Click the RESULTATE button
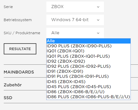 [20, 49]
